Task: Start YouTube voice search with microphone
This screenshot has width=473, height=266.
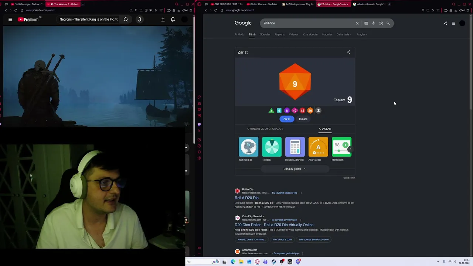Action: pos(140,19)
